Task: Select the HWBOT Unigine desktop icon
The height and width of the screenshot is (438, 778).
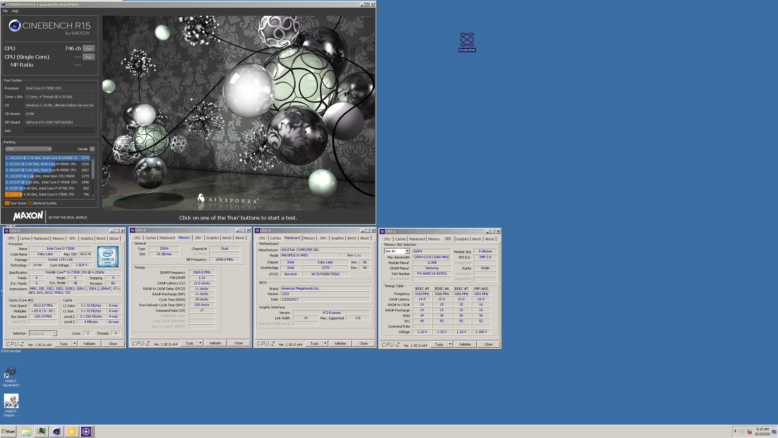Action: (x=11, y=405)
